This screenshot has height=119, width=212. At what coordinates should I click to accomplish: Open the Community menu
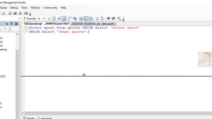(x=50, y=8)
